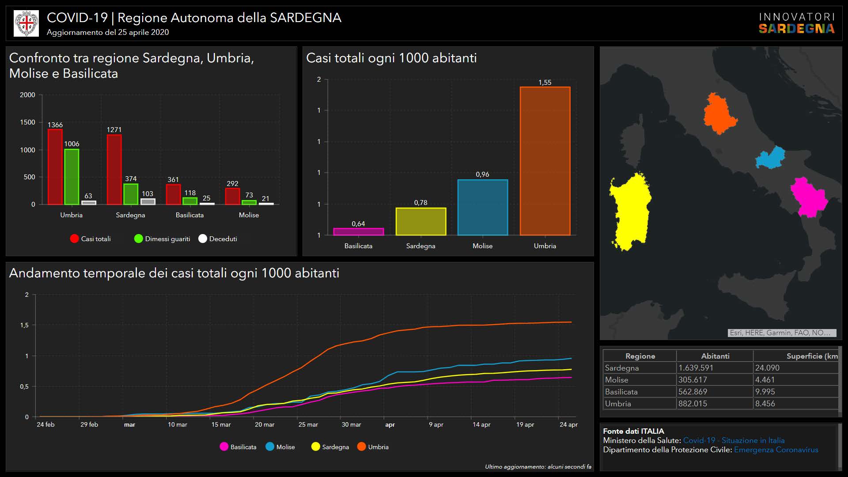Viewport: 848px width, 477px height.
Task: Open Emergenza Coronavirus link
Action: coord(776,450)
